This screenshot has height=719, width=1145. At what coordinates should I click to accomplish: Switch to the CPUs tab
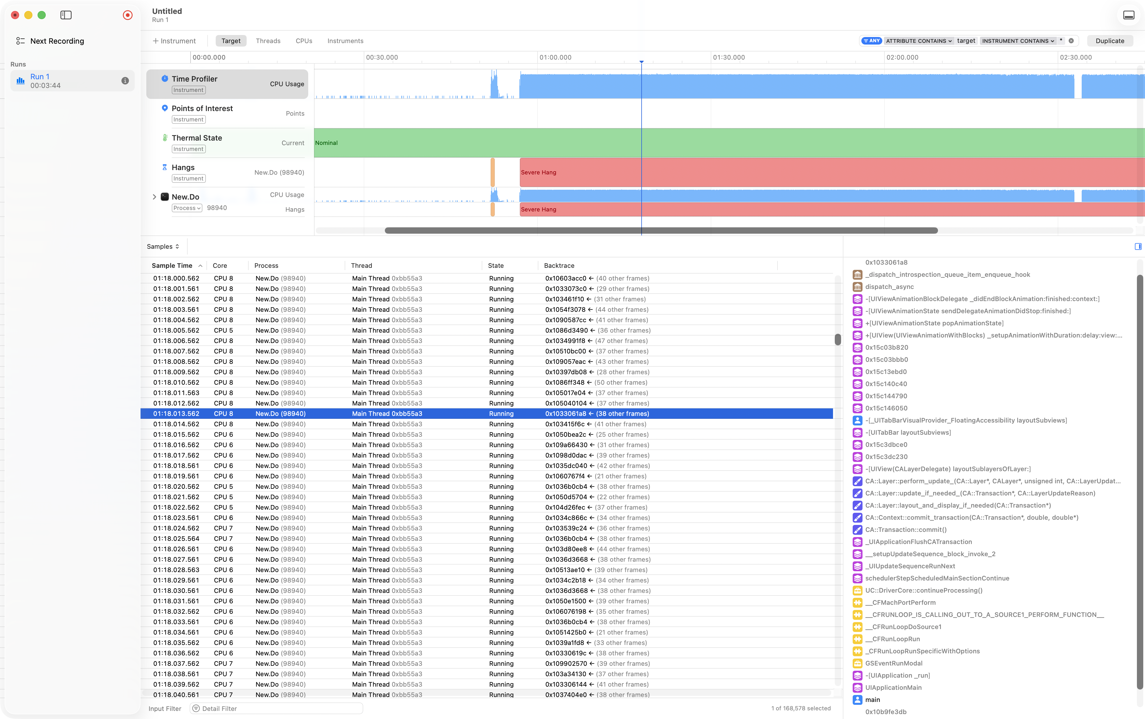click(x=304, y=41)
